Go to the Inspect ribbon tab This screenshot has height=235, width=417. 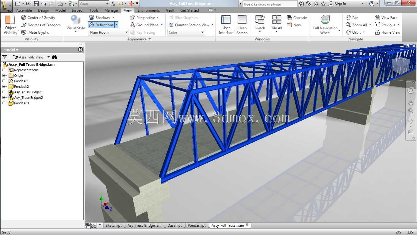tap(78, 10)
